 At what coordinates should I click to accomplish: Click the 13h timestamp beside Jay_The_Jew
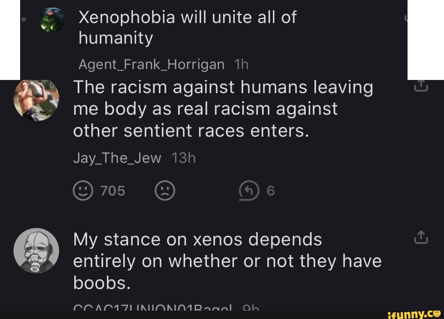[184, 158]
